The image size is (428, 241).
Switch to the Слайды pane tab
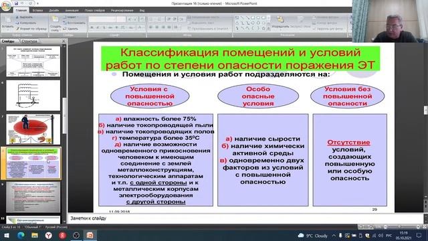[8, 42]
